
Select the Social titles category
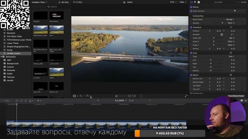(x=9, y=50)
